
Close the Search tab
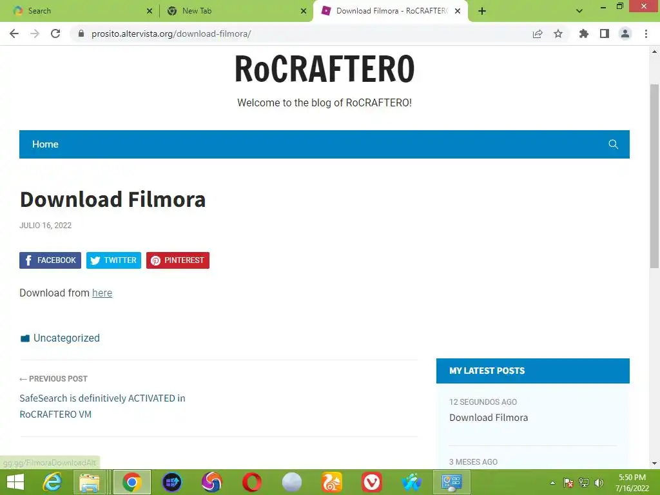coord(150,11)
